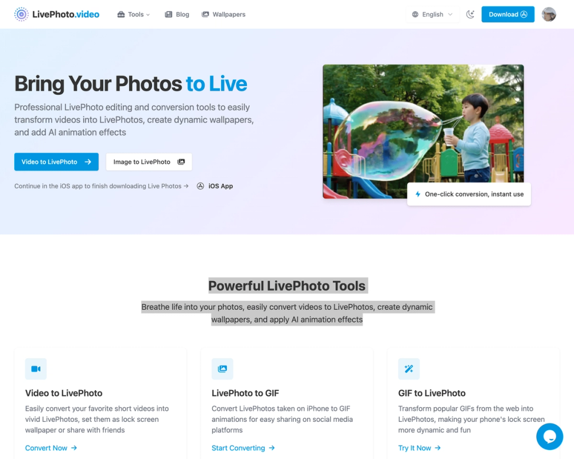Image resolution: width=574 pixels, height=459 pixels.
Task: Open the user profile avatar
Action: [549, 14]
